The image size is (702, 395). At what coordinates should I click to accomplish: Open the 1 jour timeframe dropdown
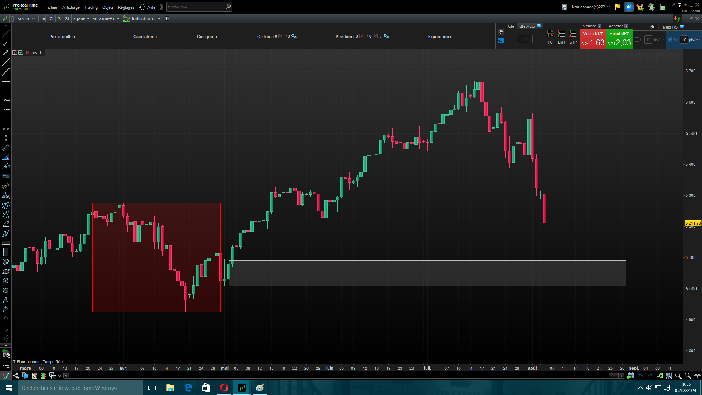(81, 19)
